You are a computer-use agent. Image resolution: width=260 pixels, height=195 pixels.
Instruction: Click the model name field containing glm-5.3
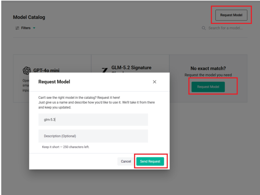coord(93,120)
